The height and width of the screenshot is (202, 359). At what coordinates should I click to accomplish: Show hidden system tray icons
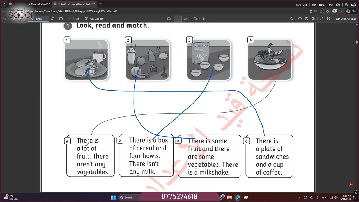coord(299,198)
